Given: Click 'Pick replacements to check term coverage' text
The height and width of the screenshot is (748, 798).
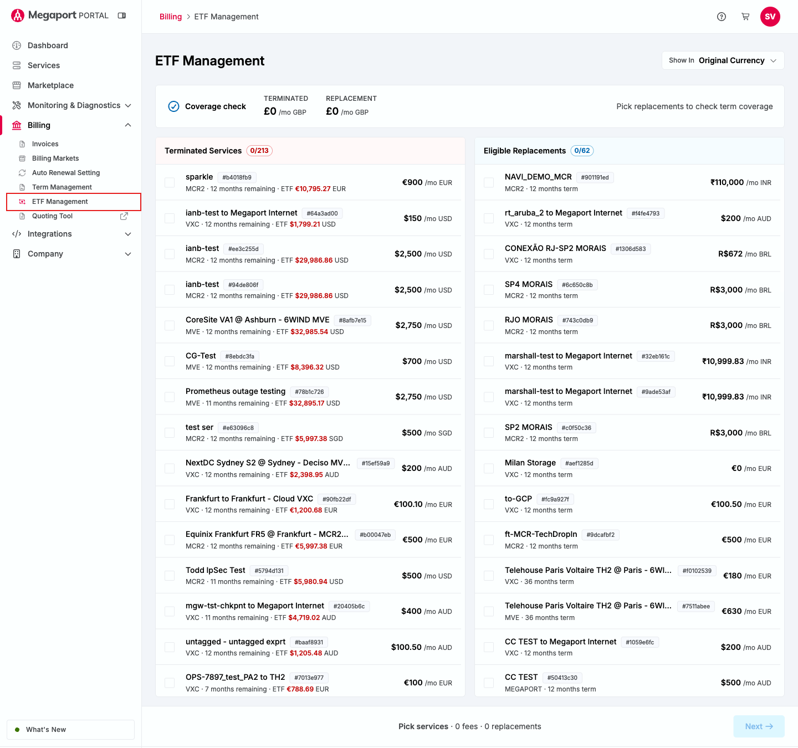Looking at the screenshot, I should coord(694,106).
